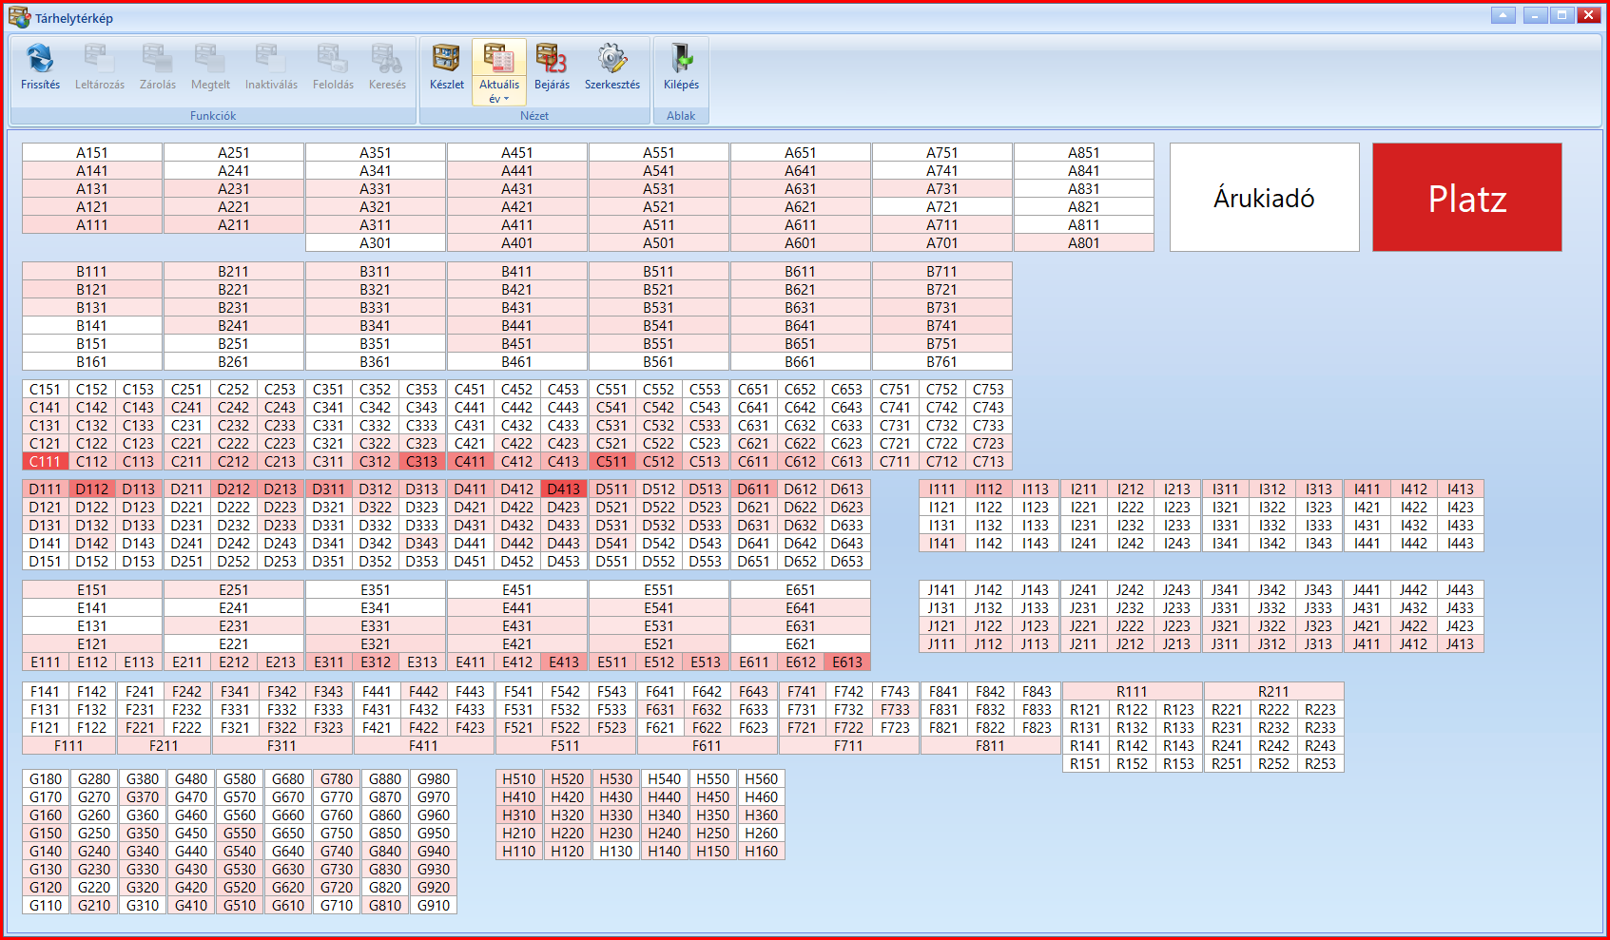
Task: Choose storage slot H510
Action: (x=519, y=779)
